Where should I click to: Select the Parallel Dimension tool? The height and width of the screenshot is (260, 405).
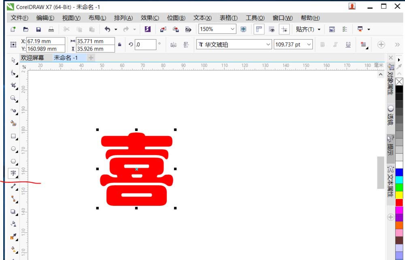pos(13,186)
